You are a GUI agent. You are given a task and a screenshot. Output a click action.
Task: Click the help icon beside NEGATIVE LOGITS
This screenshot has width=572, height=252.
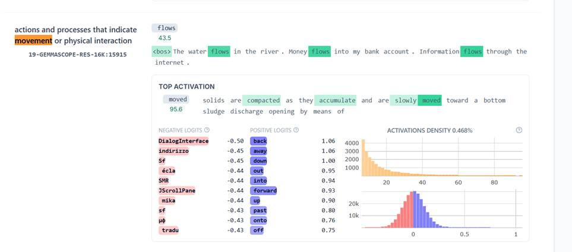[207, 130]
